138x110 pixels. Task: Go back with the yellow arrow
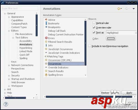click(x=119, y=9)
